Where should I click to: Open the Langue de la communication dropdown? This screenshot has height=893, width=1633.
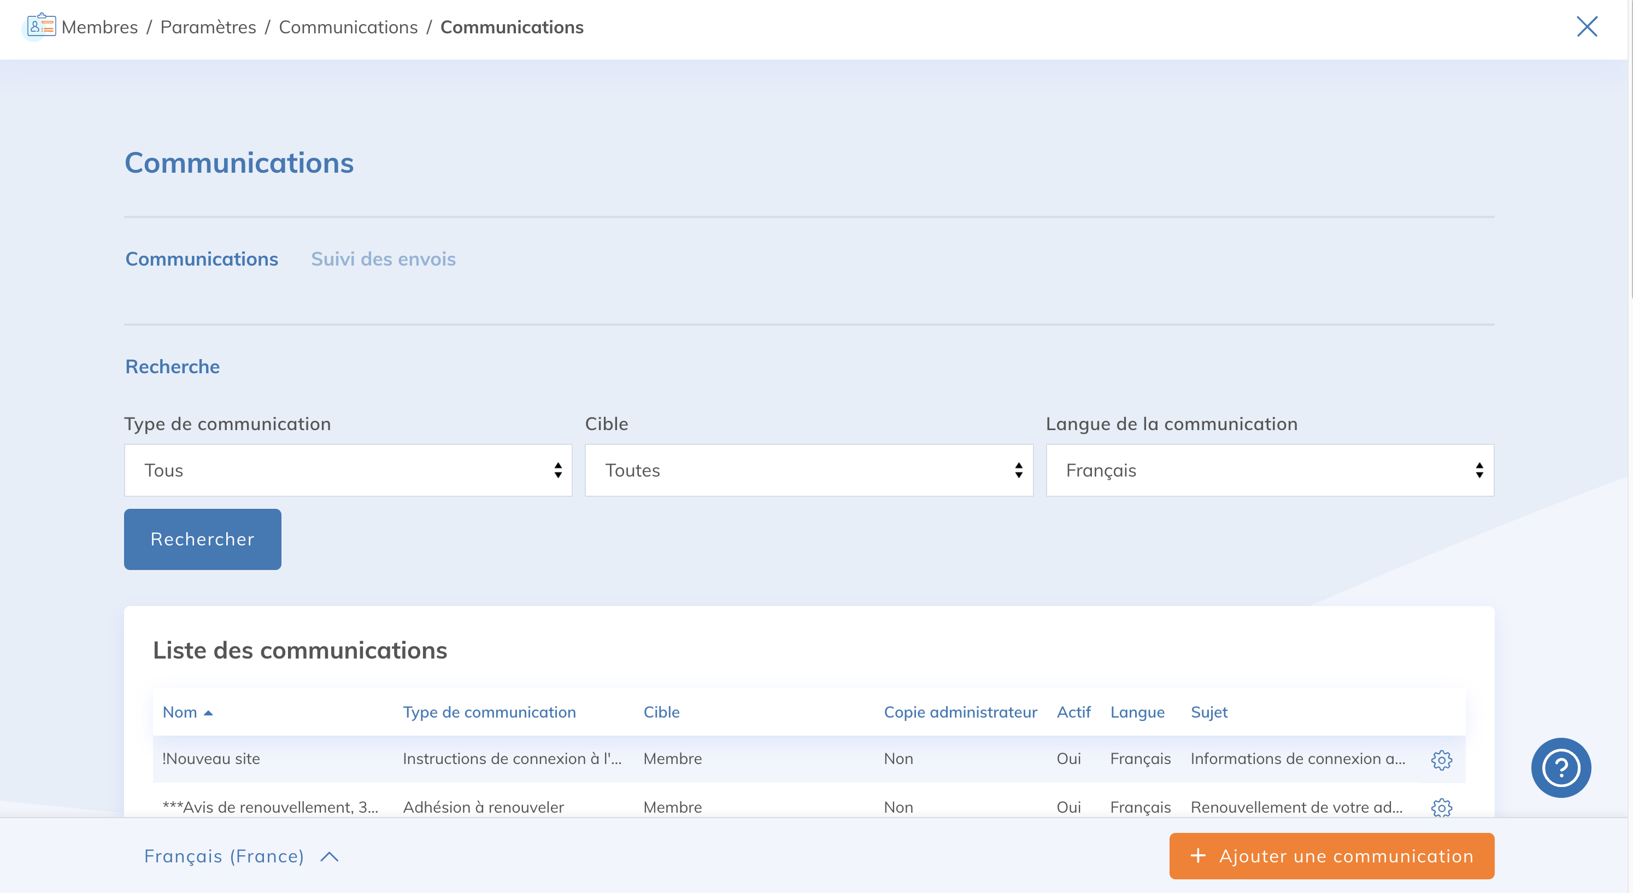pos(1269,470)
